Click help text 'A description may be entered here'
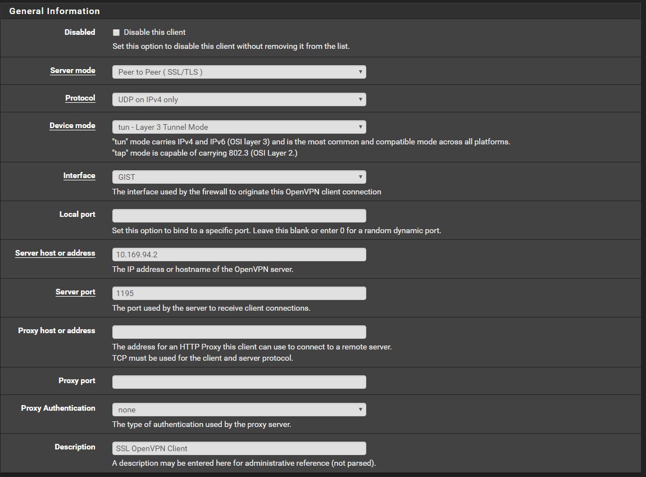 point(244,464)
